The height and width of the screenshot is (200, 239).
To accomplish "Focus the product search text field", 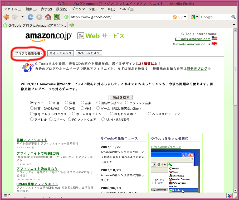I will click(x=69, y=97).
